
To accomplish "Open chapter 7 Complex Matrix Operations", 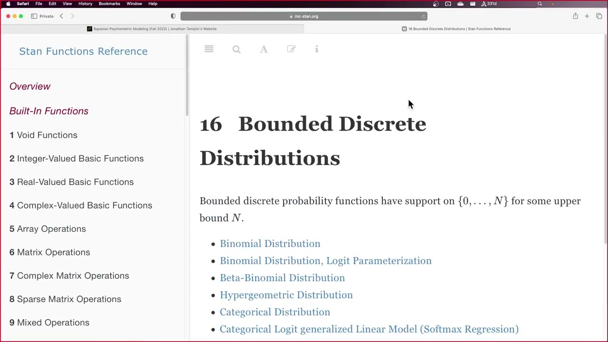I will coord(69,275).
